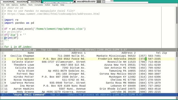Select the emacs@MacBook tab
Image resolution: width=178 pixels, height=100 pixels.
tap(35, 2)
